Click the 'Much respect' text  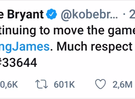94,47
